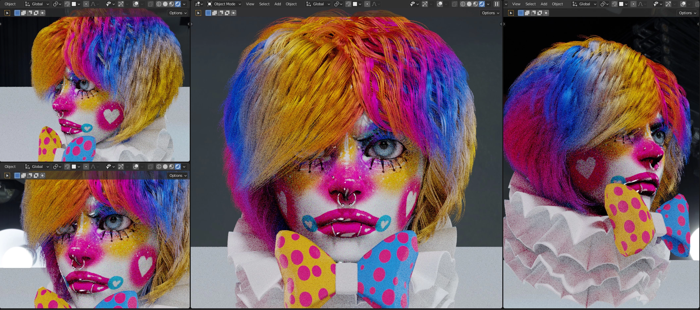Viewport: 700px width, 310px height.
Task: Click Options button in right viewport
Action: [x=687, y=13]
